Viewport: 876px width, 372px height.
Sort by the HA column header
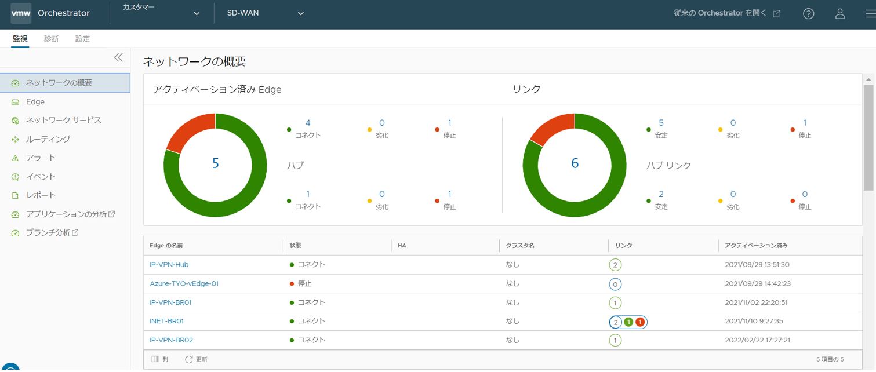coord(402,246)
